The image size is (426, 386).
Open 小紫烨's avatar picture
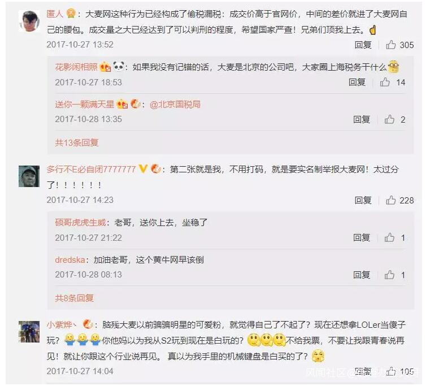coord(29,332)
